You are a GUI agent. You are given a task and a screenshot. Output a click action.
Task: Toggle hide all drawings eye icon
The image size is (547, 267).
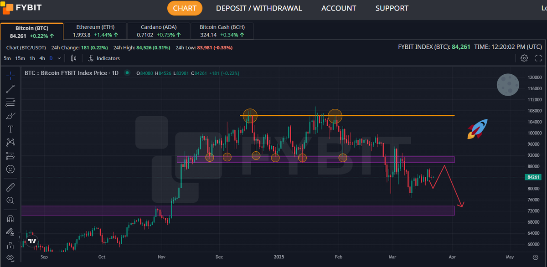[x=10, y=258]
